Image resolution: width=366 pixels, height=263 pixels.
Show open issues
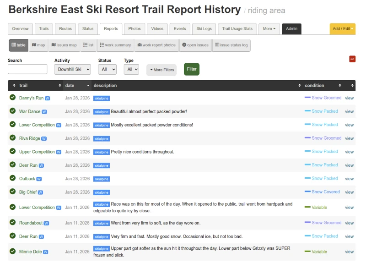195,45
